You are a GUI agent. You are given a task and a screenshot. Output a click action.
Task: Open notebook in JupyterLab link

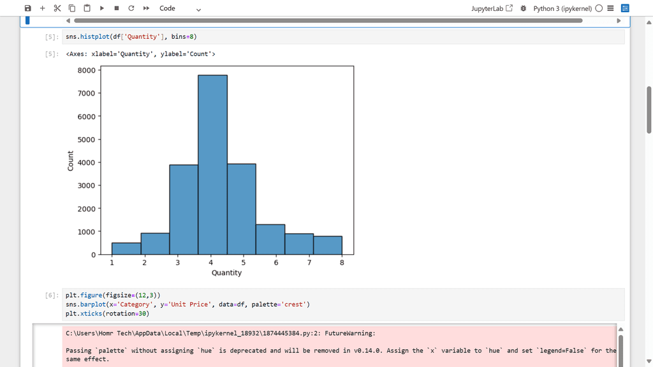(x=492, y=8)
